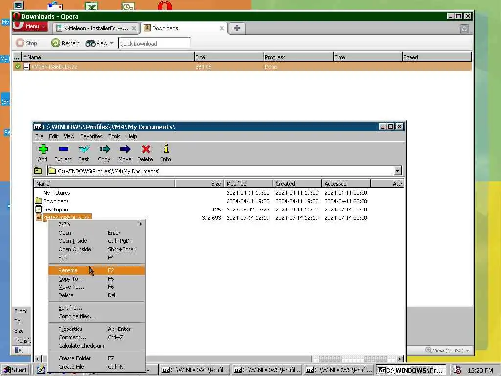Screen dimensions: 501x376
Task: Choose Combine files... in context menu
Action: 97,316
